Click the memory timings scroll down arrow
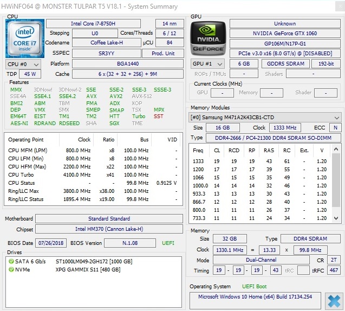Screen dimensions: 345x311 [x=336, y=218]
